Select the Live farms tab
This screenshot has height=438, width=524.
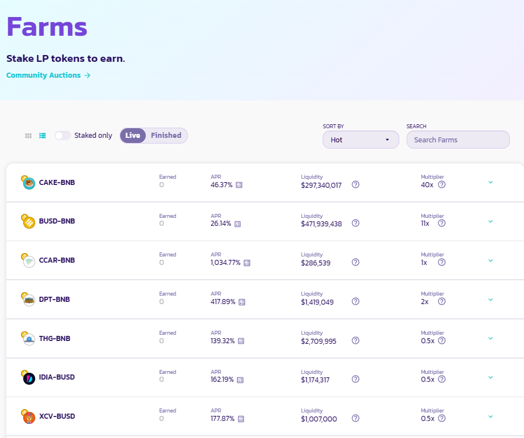[x=133, y=136]
